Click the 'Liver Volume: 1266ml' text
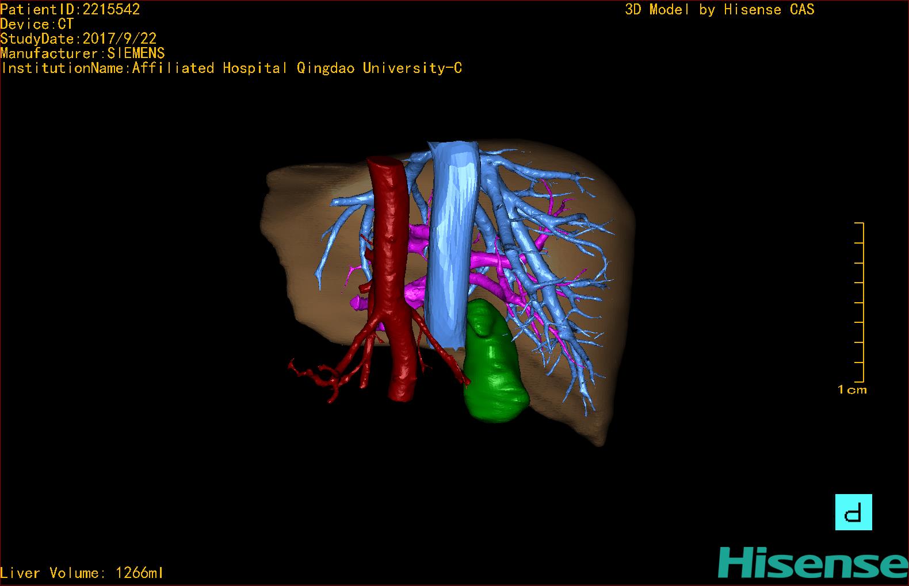This screenshot has height=586, width=909. (82, 573)
